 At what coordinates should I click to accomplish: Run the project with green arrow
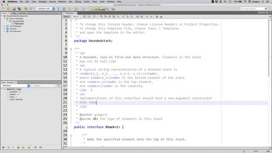click(x=70, y=8)
